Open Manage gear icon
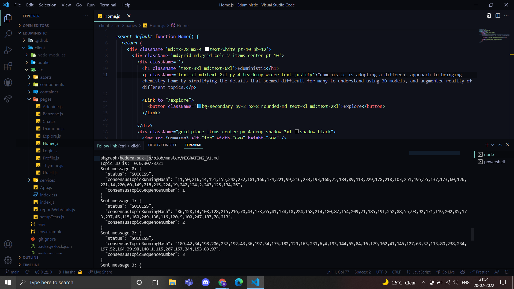 [8, 260]
